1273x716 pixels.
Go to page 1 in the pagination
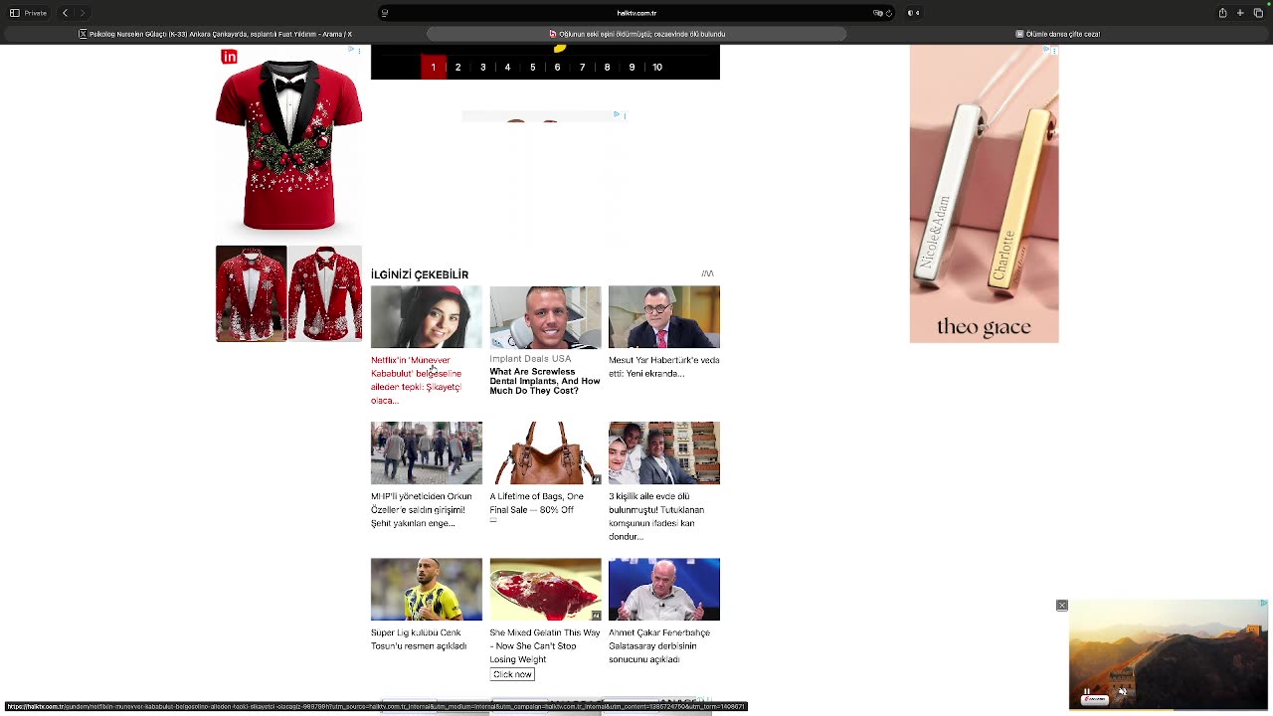pos(433,67)
